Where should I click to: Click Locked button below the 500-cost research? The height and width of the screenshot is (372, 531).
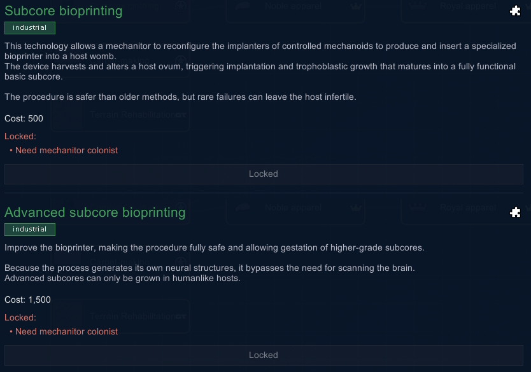tap(264, 174)
